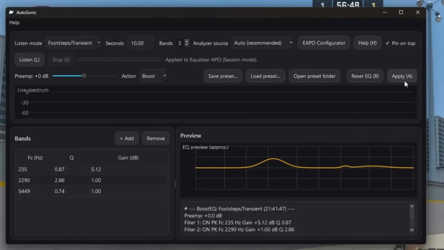
Task: Select the 2.86 Q value cell
Action: click(71, 180)
